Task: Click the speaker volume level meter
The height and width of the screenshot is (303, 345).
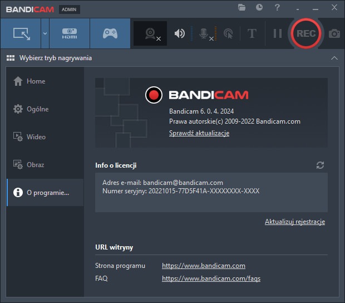Action: pos(191,33)
